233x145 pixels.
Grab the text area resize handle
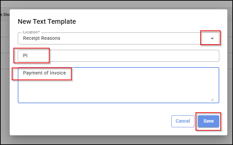(212, 100)
